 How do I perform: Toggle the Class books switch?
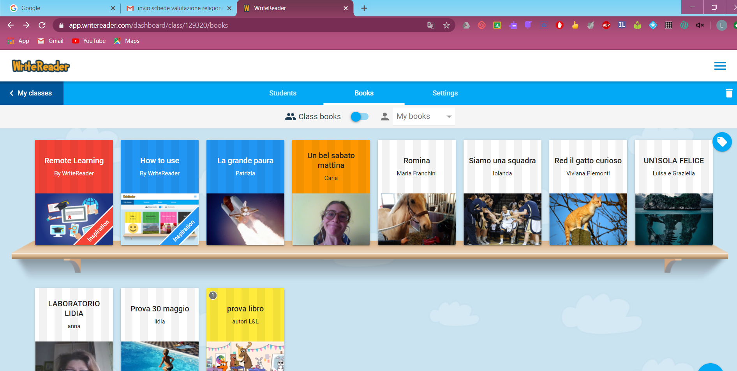point(360,117)
